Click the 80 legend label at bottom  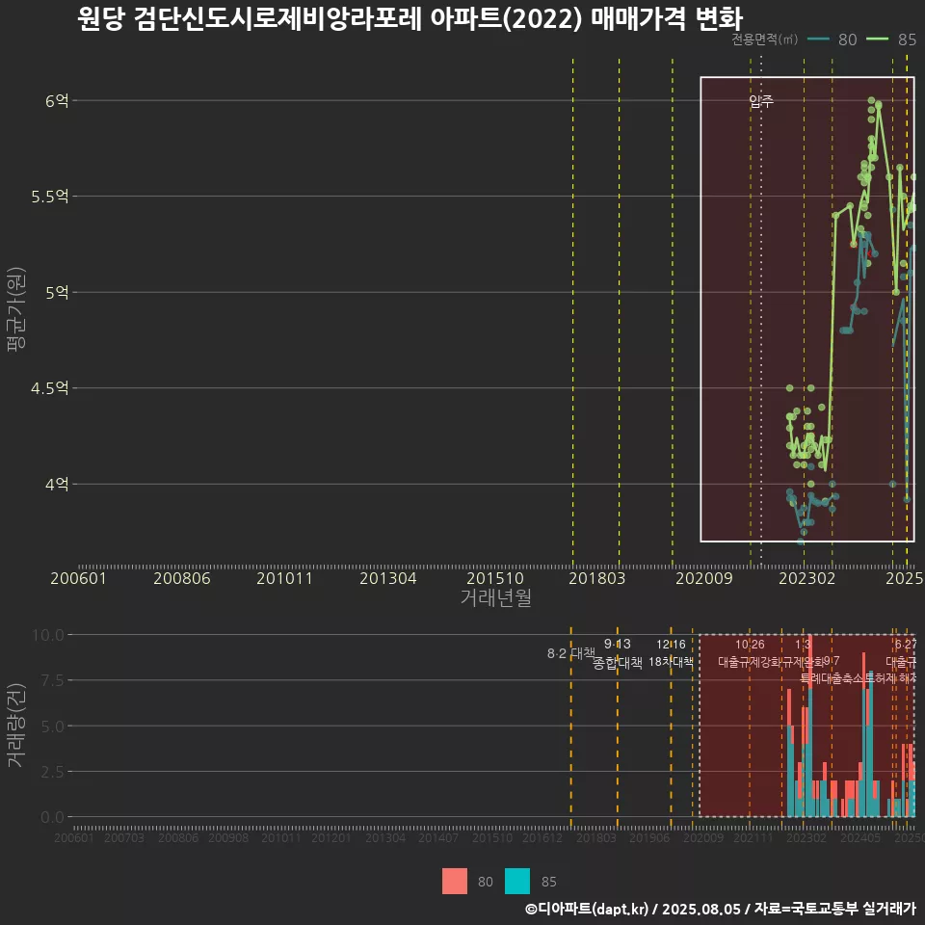485,882
